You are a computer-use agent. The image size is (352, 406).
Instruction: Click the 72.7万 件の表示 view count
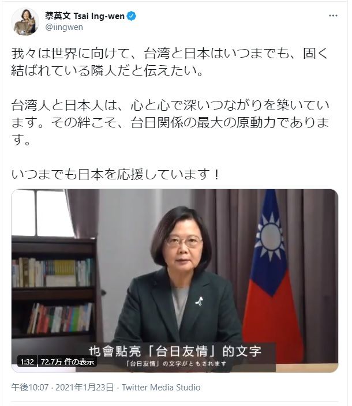tap(68, 362)
